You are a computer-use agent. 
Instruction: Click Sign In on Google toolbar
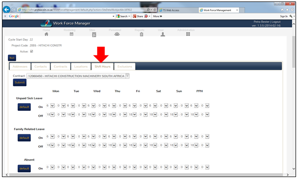[284, 16]
